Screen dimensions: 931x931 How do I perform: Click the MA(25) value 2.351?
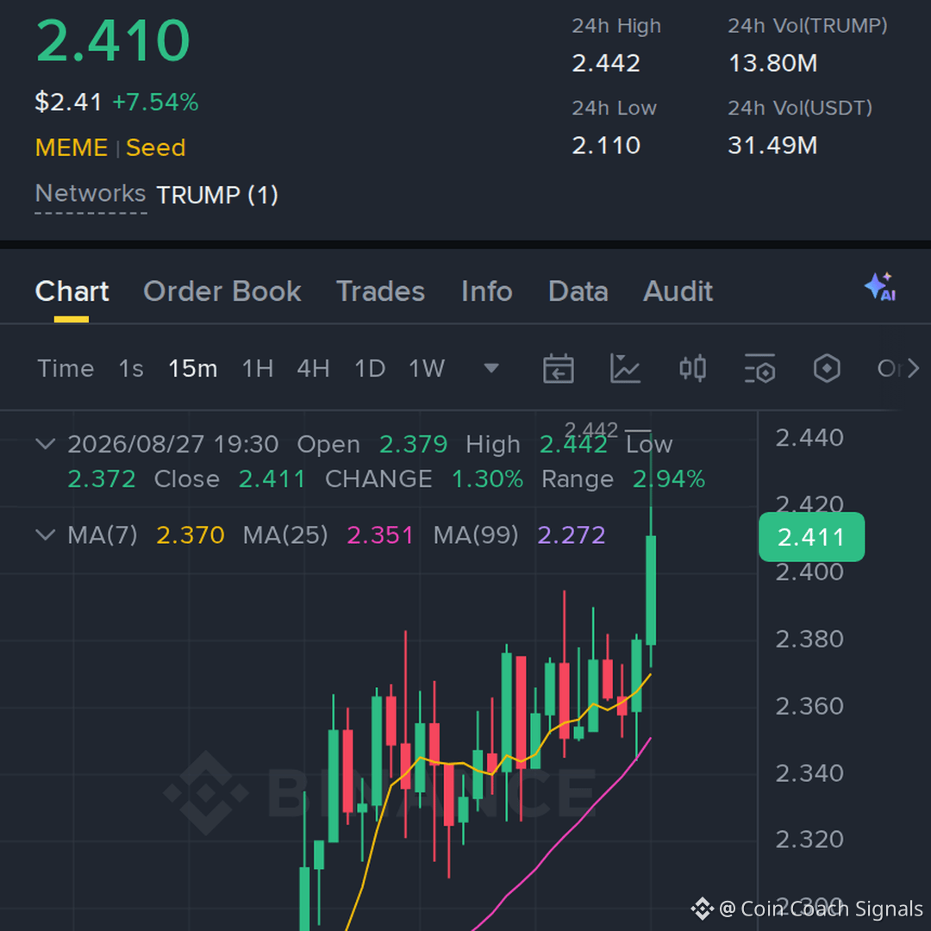coord(380,535)
